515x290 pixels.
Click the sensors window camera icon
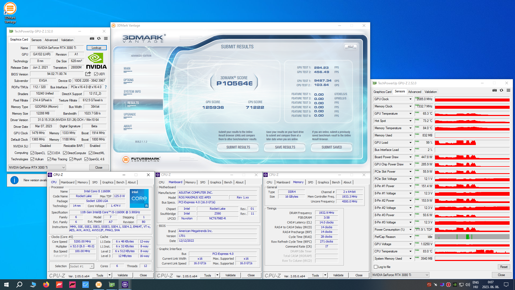click(x=494, y=90)
